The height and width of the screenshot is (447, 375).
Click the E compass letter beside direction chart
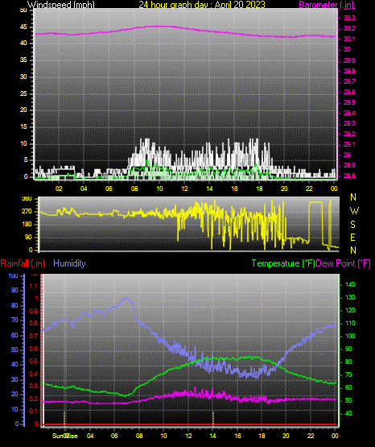pyautogui.click(x=352, y=237)
